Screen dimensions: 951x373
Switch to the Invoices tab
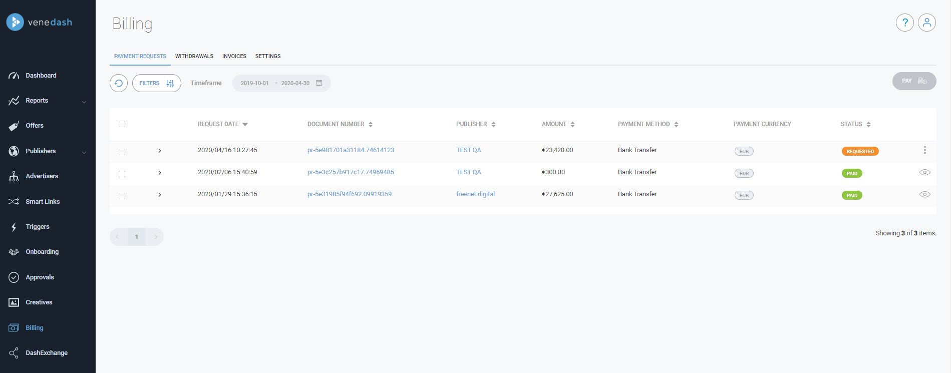[234, 56]
